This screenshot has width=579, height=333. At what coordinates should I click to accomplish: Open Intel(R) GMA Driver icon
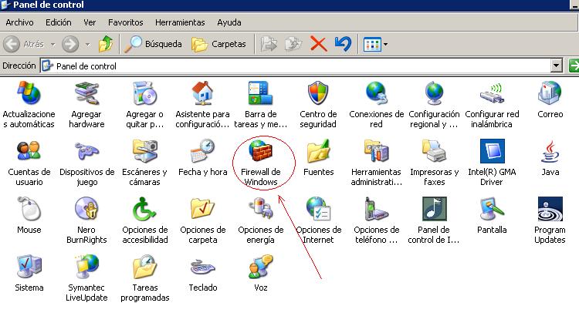click(x=492, y=151)
